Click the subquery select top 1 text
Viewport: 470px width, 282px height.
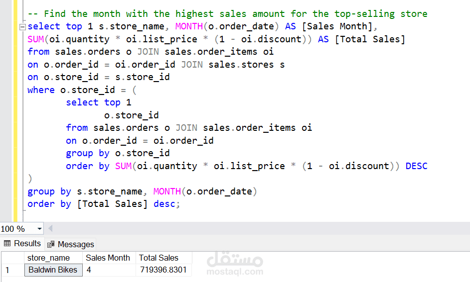pos(99,102)
